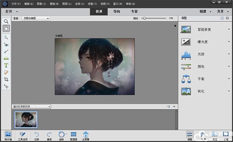Click the Exposure (曝光度) plus-minus icon

coord(186,42)
